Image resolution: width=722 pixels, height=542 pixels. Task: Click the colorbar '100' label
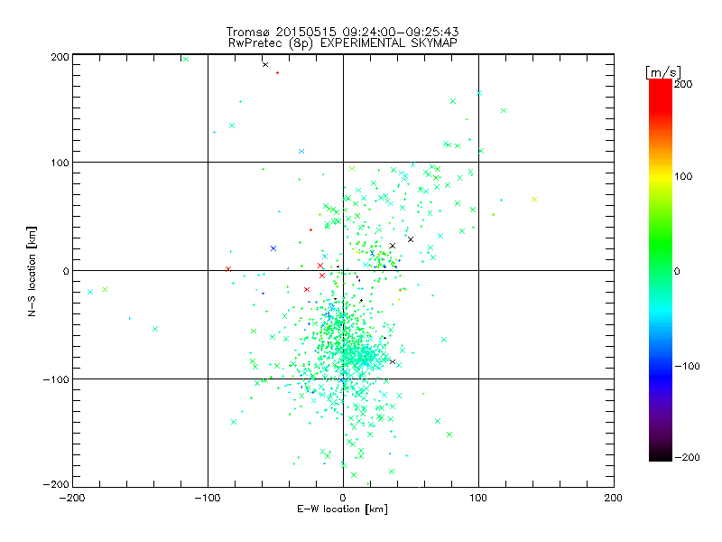[x=683, y=176]
